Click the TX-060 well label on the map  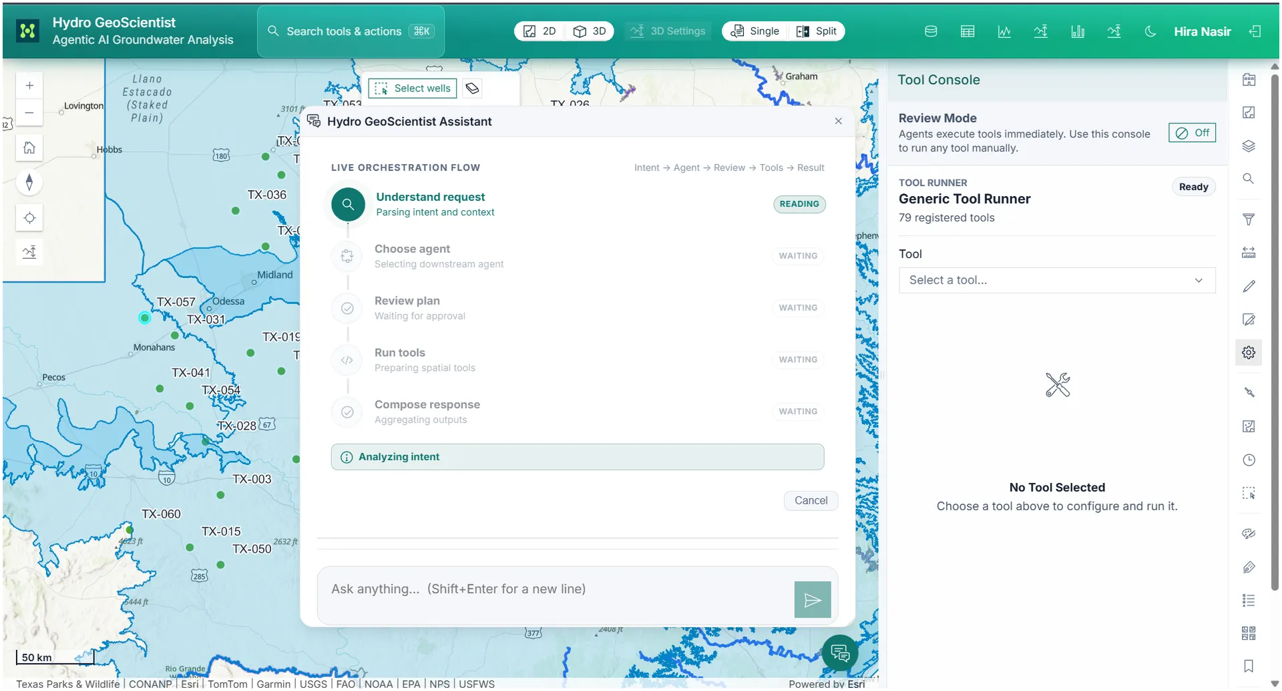point(161,514)
